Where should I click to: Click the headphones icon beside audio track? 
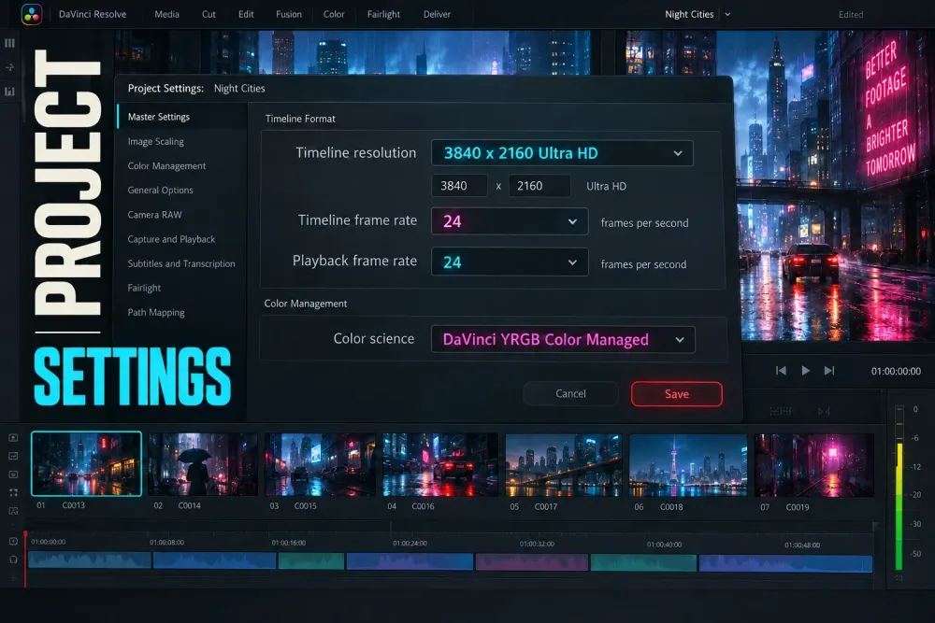(x=13, y=559)
